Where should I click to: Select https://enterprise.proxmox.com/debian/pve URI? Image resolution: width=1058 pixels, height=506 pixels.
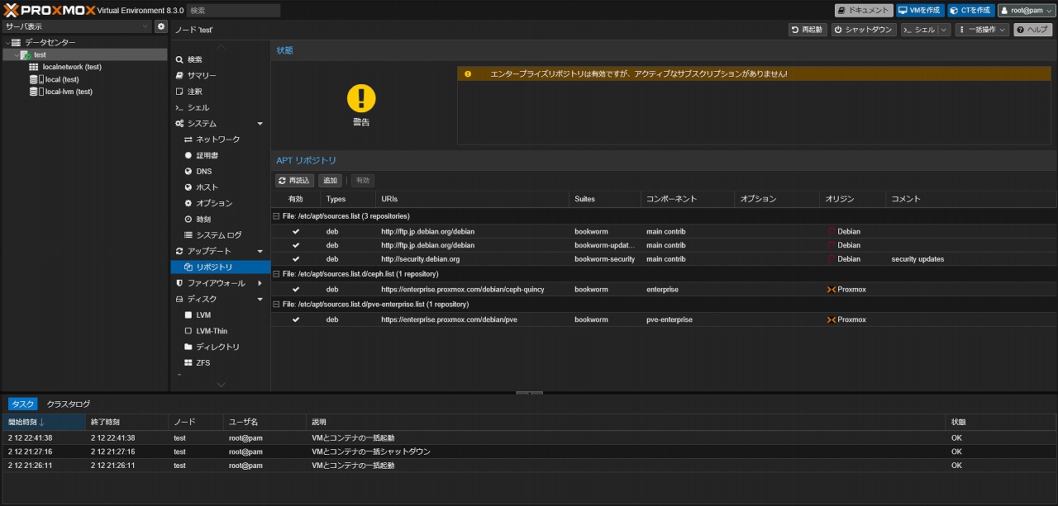(449, 319)
